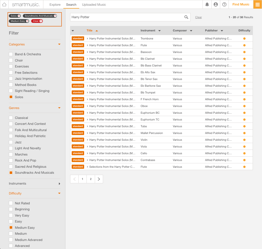Uncheck the Solos category
The width and height of the screenshot is (262, 249).
click(11, 97)
